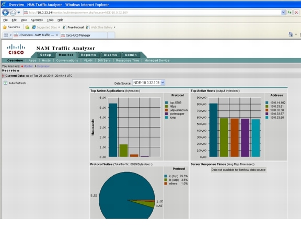301x230 pixels.
Task: Open the Help menu
Action: pos(60,20)
